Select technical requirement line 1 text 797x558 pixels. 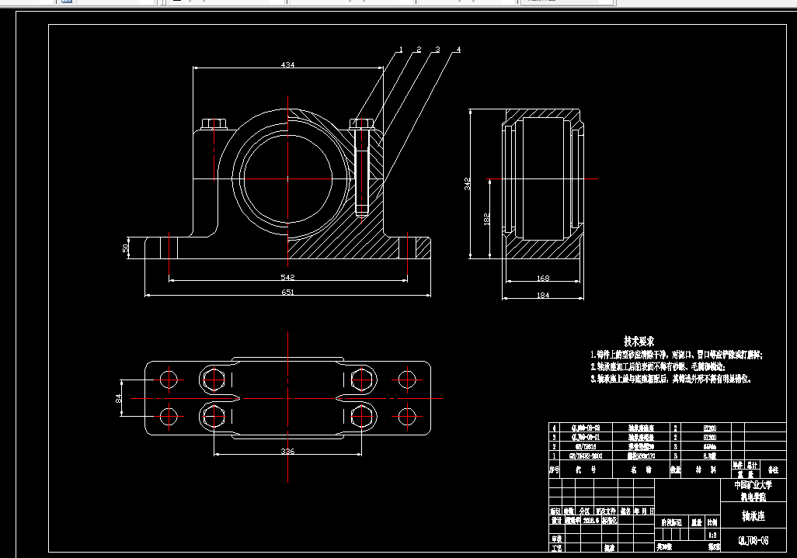677,355
